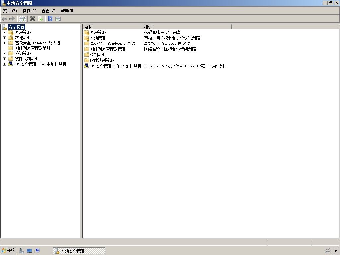Click the Export list toolbar icon

[40, 19]
